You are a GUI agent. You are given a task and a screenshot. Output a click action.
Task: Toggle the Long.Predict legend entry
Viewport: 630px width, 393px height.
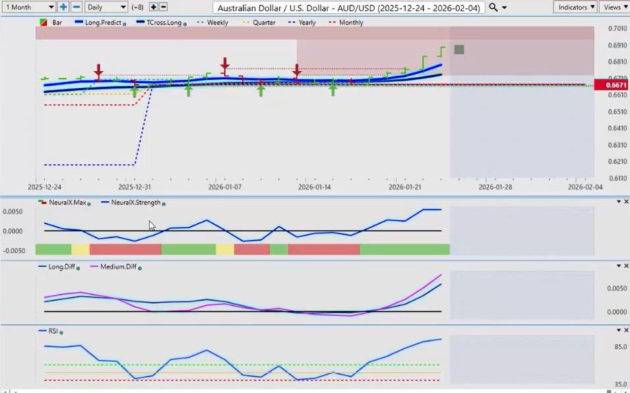pyautogui.click(x=100, y=22)
